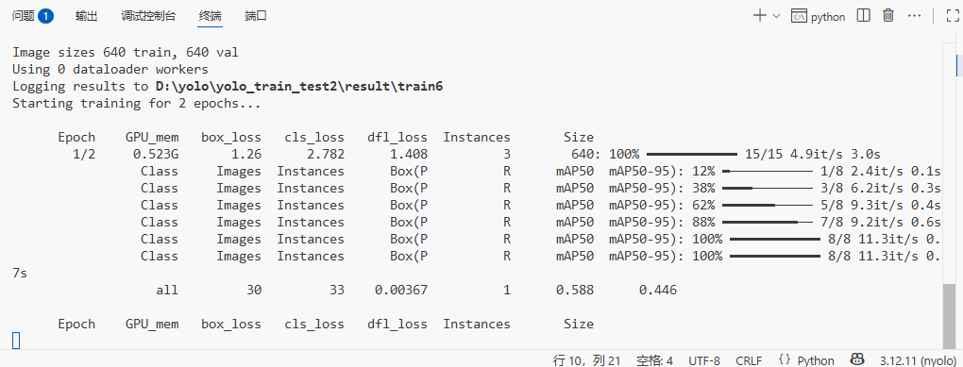The height and width of the screenshot is (367, 963).
Task: Select the 终端 terminal tab
Action: coord(210,17)
